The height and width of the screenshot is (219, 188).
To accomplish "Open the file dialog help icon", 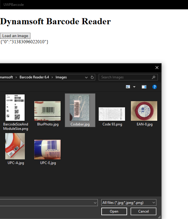I will click(x=155, y=87).
